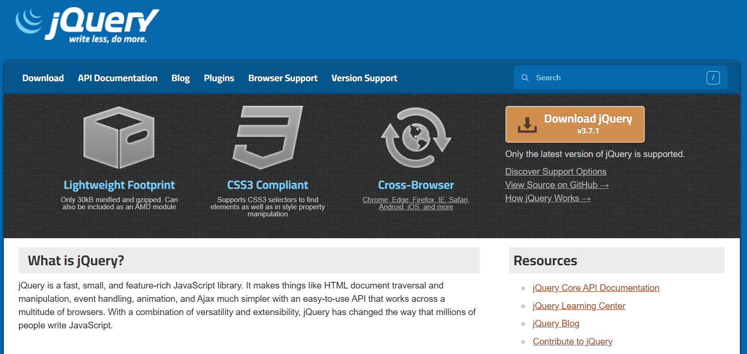
Task: Click the Download jQuery v3.7.1 button
Action: (x=575, y=124)
